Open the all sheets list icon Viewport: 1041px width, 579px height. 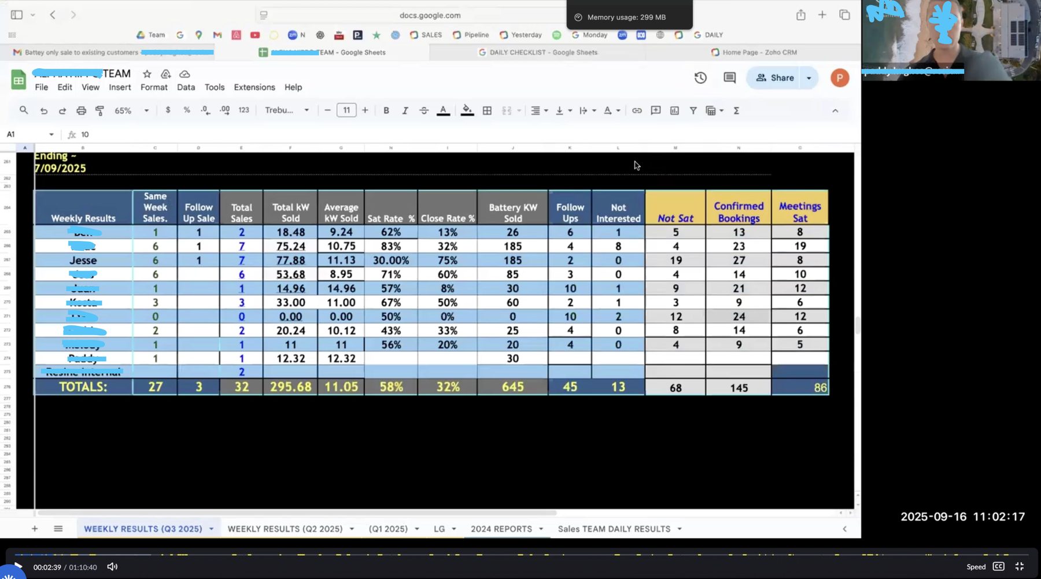pyautogui.click(x=58, y=529)
